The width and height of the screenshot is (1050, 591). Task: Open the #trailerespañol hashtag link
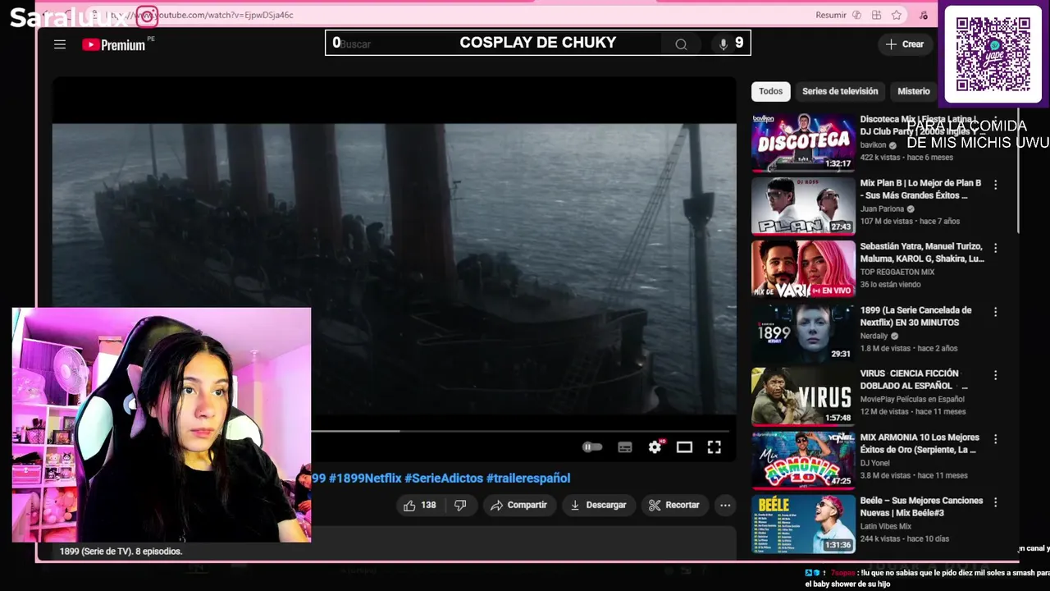coord(528,478)
